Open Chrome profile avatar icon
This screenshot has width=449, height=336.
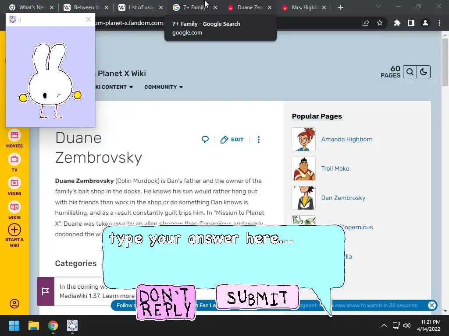click(425, 23)
